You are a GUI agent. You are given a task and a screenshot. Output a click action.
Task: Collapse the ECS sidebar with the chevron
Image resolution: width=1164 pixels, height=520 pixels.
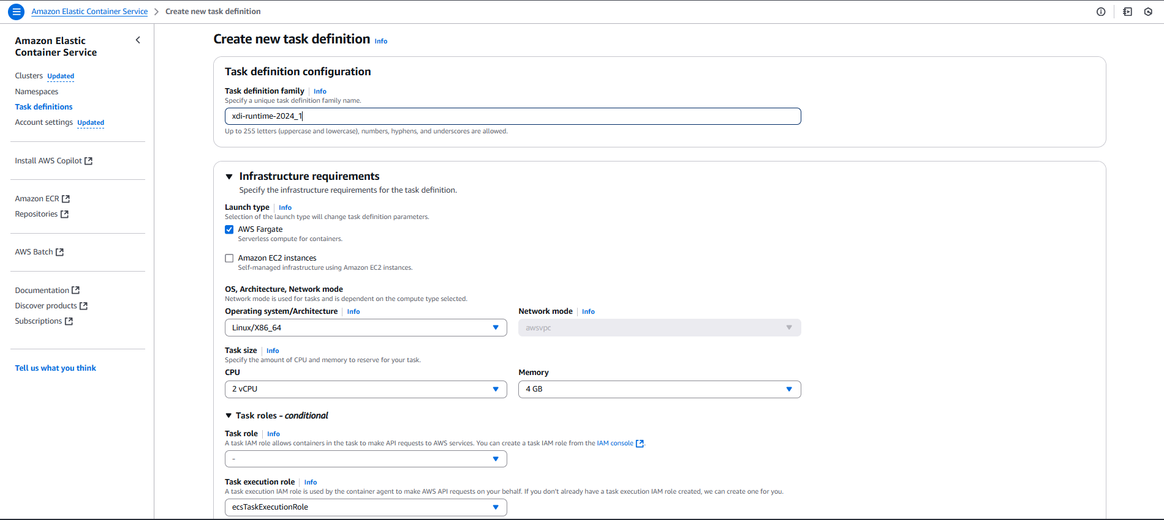[x=138, y=40]
